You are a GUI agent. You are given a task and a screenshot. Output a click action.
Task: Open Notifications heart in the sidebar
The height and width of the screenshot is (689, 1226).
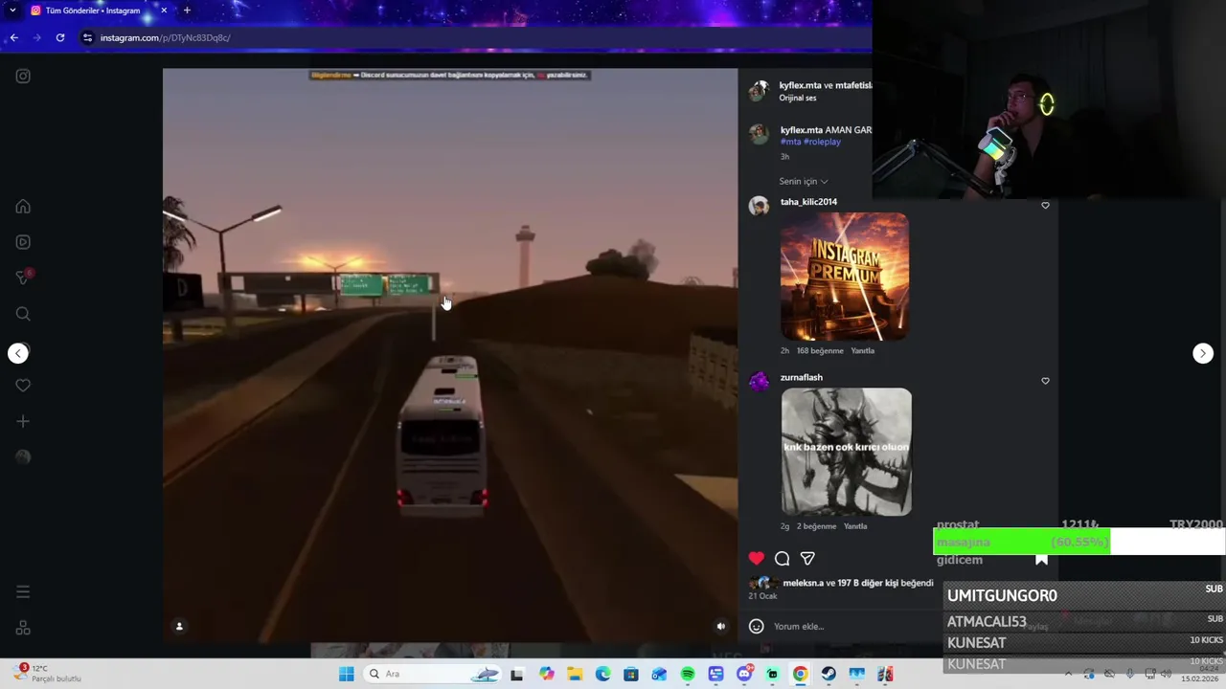[x=23, y=386]
